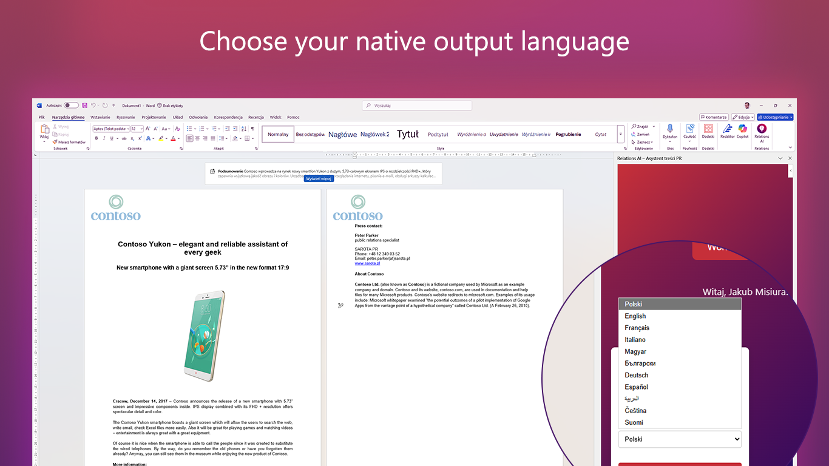Screen dimensions: 829x466
Task: Launch Copilot from the ribbon
Action: [x=743, y=131]
